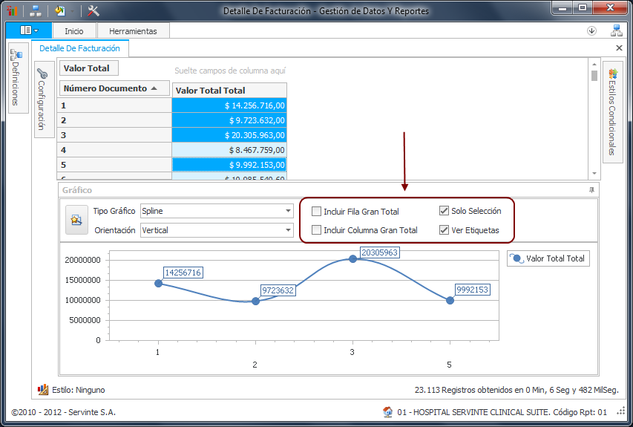The height and width of the screenshot is (427, 633).
Task: Click the pin icon on Gráfico panel
Action: (591, 191)
